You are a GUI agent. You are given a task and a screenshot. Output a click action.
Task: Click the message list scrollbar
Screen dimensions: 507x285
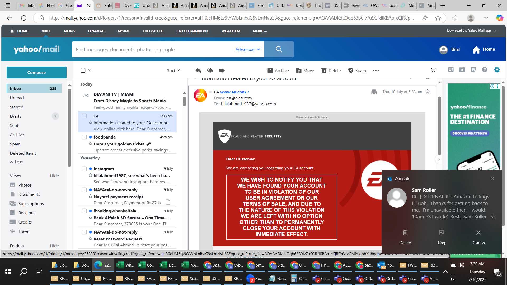pos(184,101)
